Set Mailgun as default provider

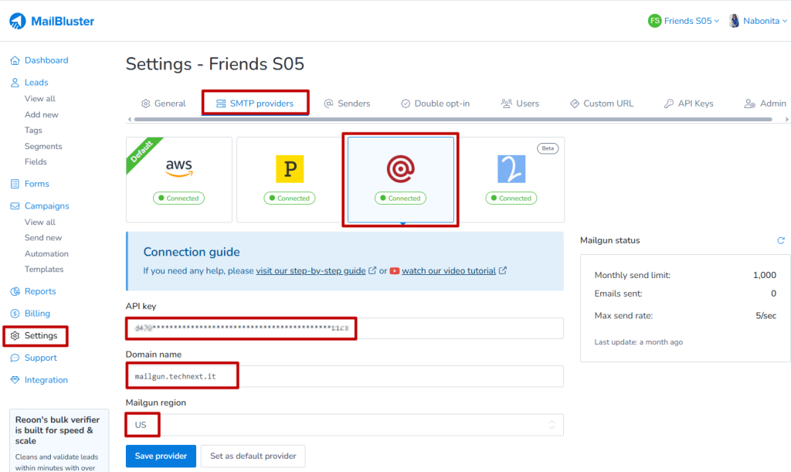point(253,456)
